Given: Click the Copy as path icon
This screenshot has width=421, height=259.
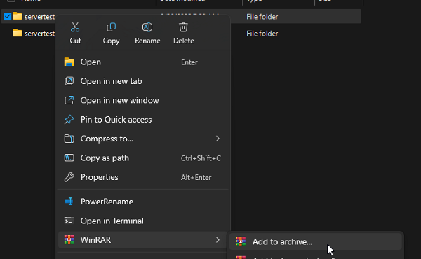Looking at the screenshot, I should tap(69, 157).
